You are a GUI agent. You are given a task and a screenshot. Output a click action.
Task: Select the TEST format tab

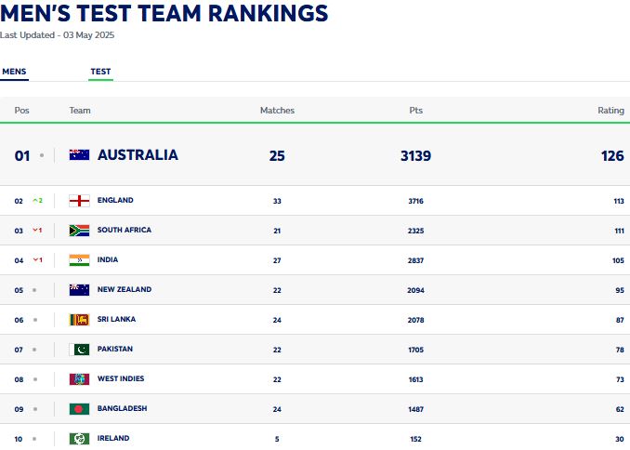(100, 72)
